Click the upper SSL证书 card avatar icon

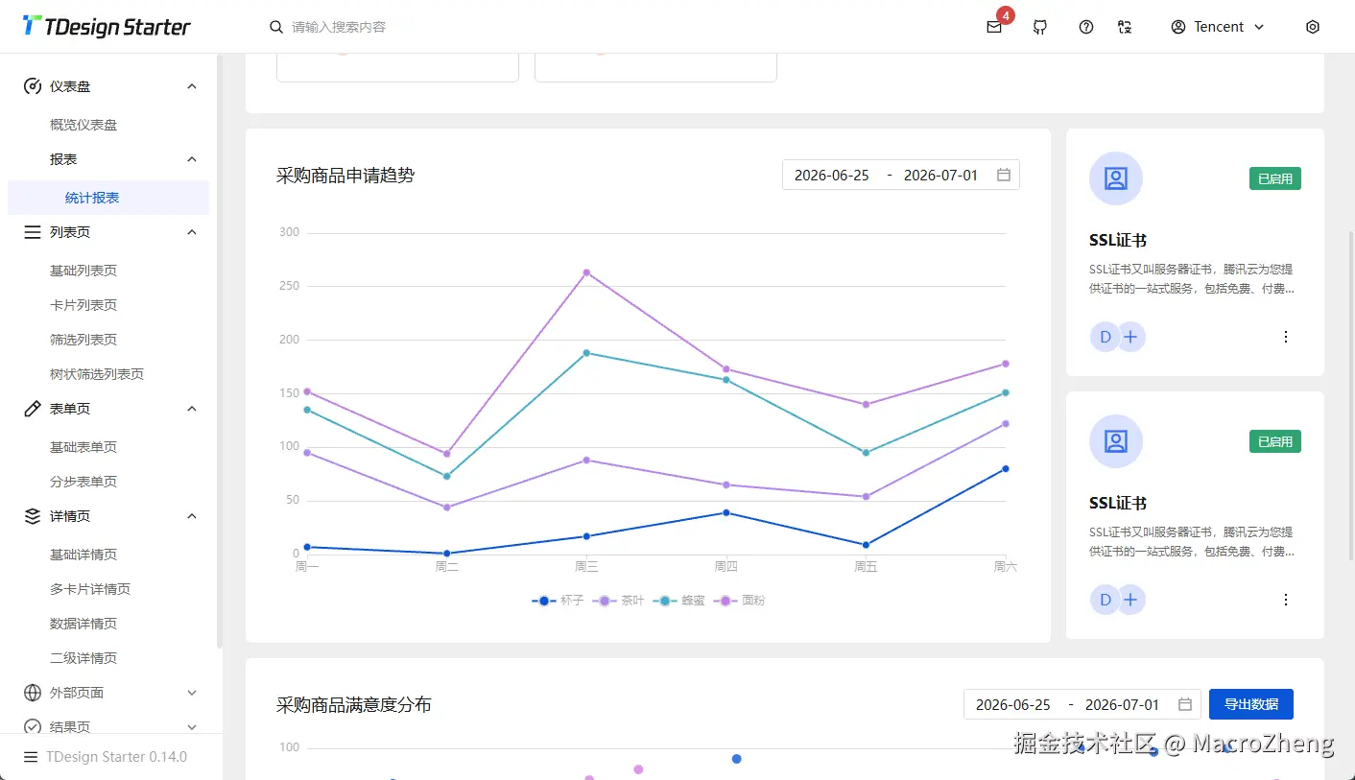(1116, 178)
